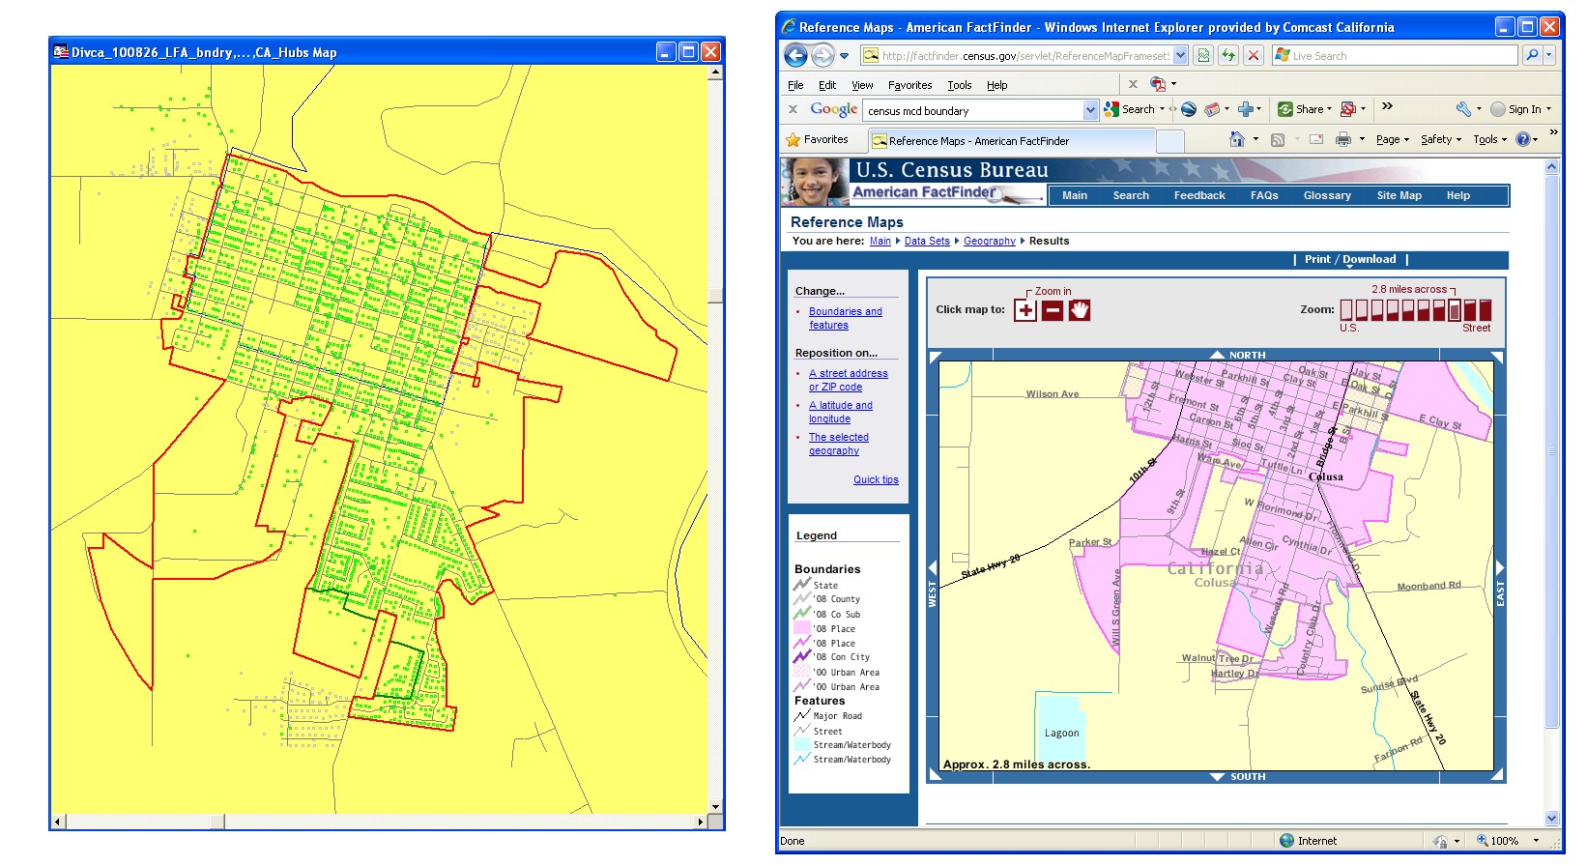Open the address bar URL dropdown
The height and width of the screenshot is (865, 1587).
[1181, 56]
